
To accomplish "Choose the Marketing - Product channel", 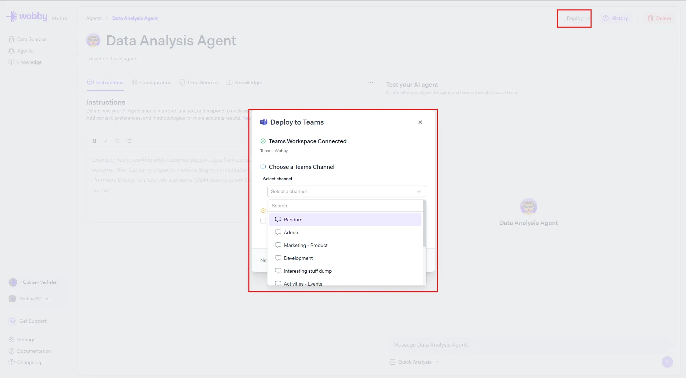I will point(306,245).
